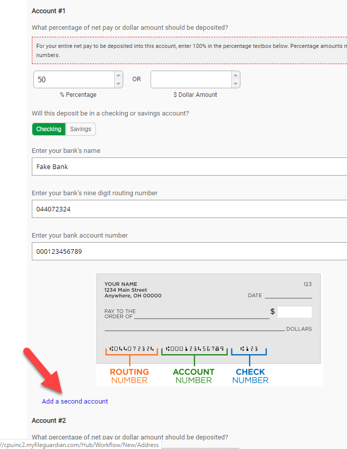Click the orange ROUTING NUMBER diagram label
347x449 pixels.
tap(129, 376)
